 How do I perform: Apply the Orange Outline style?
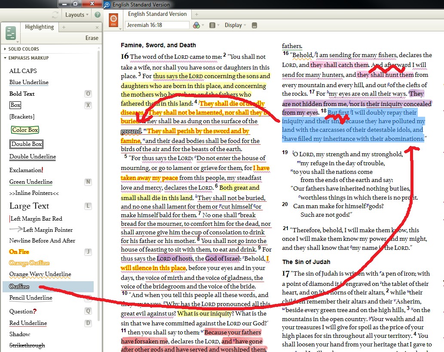click(29, 263)
